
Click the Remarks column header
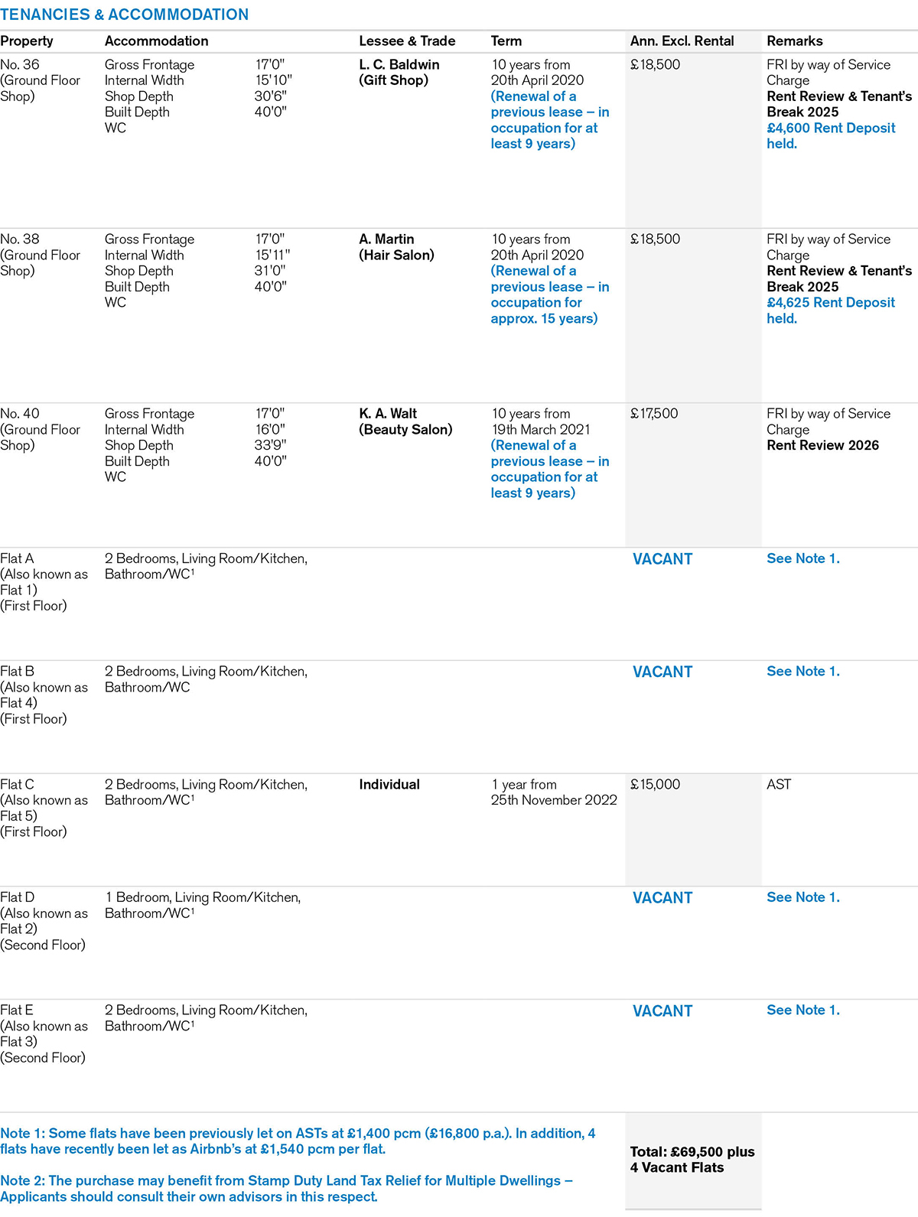click(x=795, y=41)
